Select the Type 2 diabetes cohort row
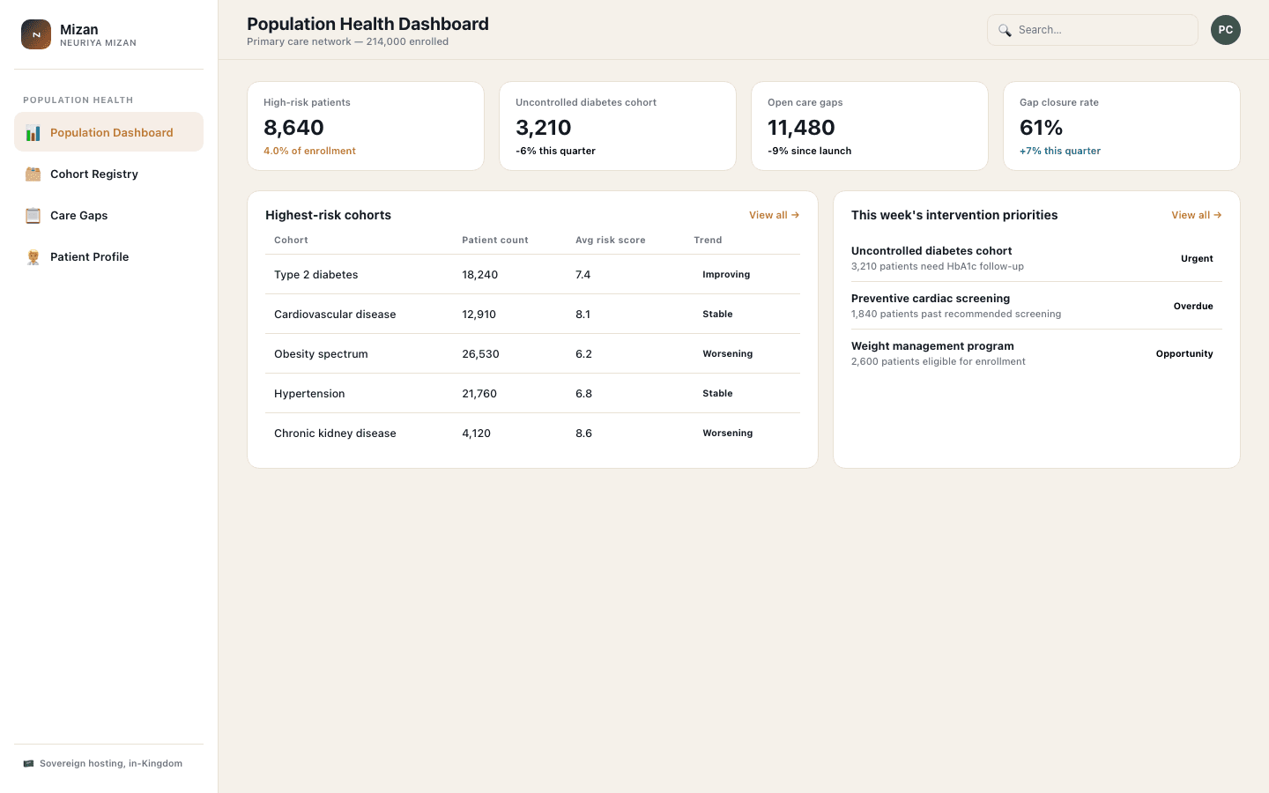The width and height of the screenshot is (1269, 793). (532, 275)
